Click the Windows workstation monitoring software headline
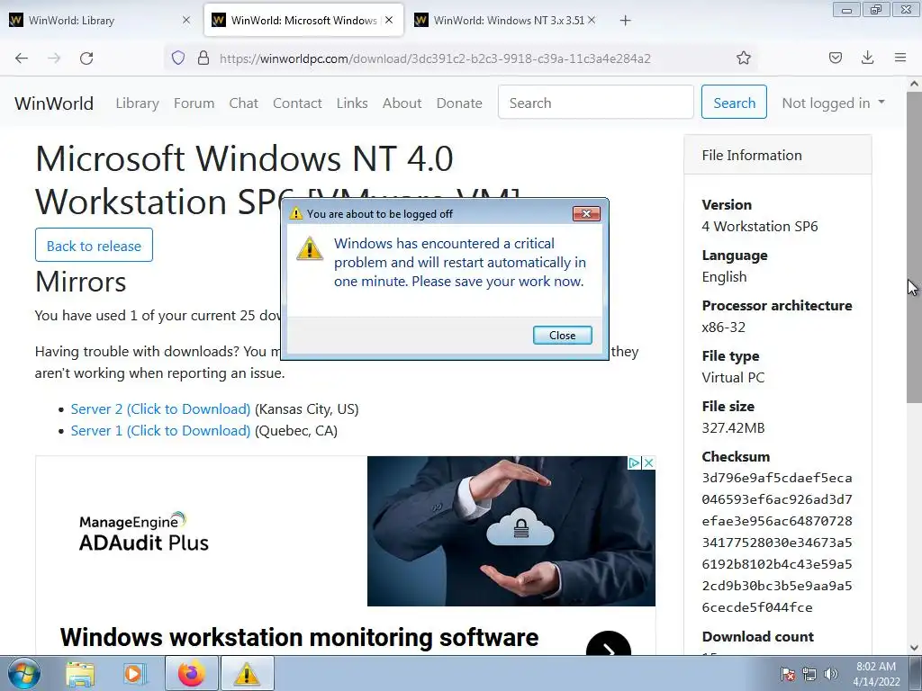The width and height of the screenshot is (922, 691). pos(299,638)
